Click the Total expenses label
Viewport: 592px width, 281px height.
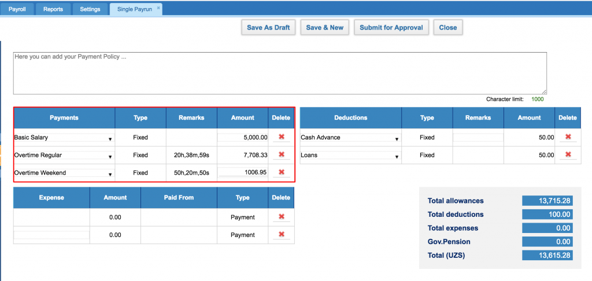click(453, 228)
